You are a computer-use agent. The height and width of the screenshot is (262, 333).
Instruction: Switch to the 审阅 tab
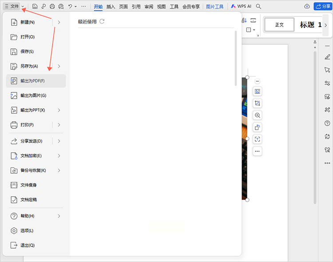149,7
